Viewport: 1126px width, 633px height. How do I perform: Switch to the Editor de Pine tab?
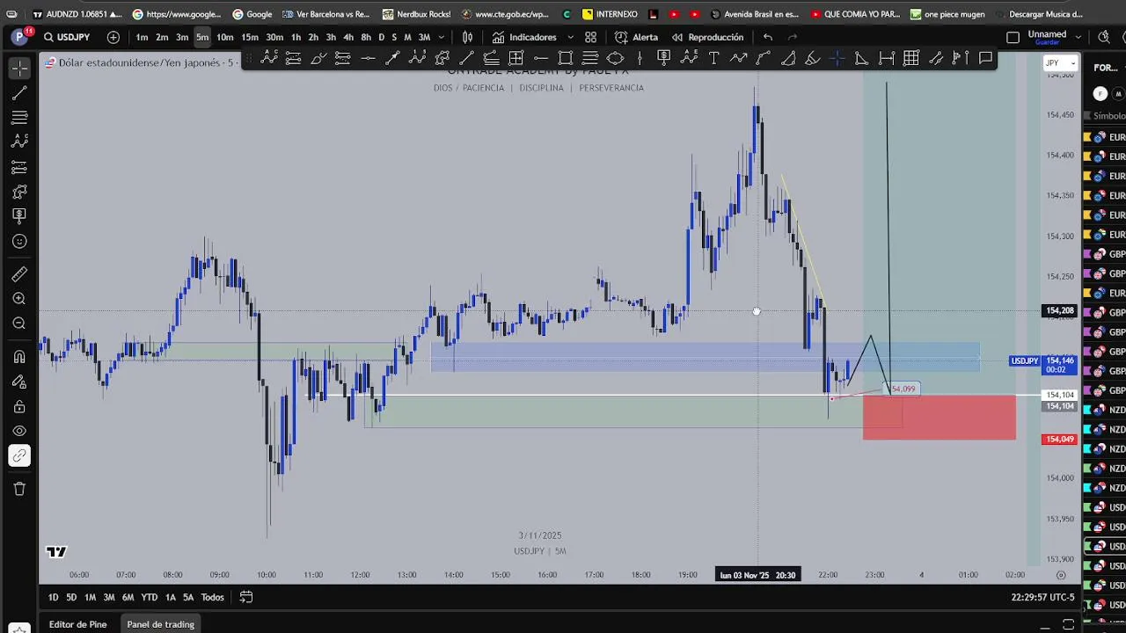77,624
